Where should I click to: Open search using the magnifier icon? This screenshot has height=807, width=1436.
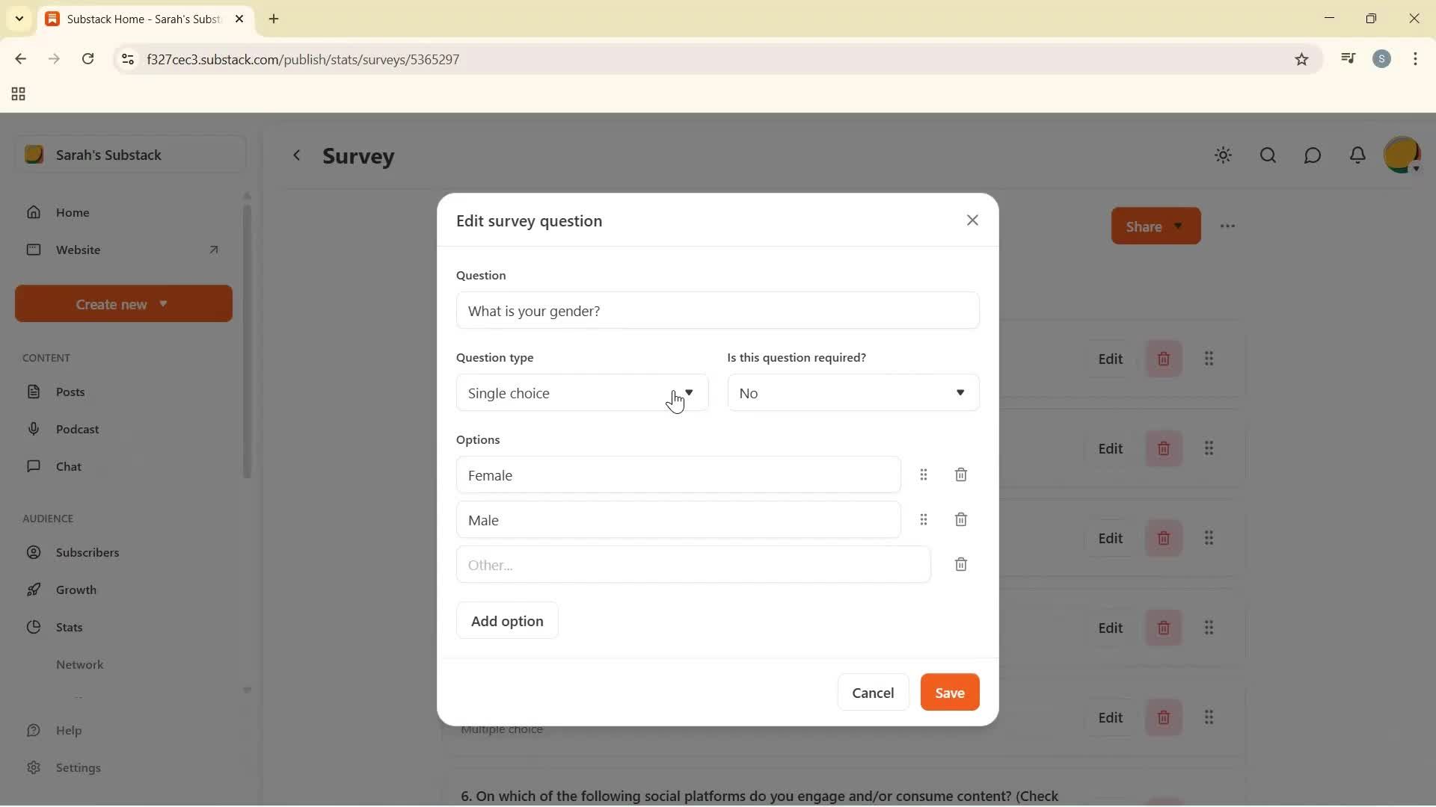click(1268, 155)
